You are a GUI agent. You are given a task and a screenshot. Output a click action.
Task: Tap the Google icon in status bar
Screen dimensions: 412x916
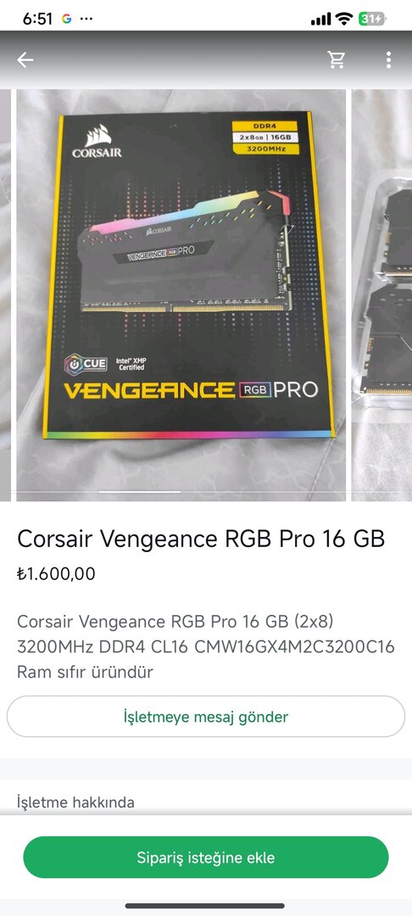point(66,19)
